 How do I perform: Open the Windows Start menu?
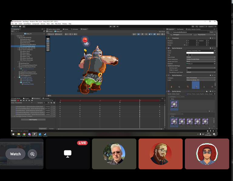[x=13, y=134]
